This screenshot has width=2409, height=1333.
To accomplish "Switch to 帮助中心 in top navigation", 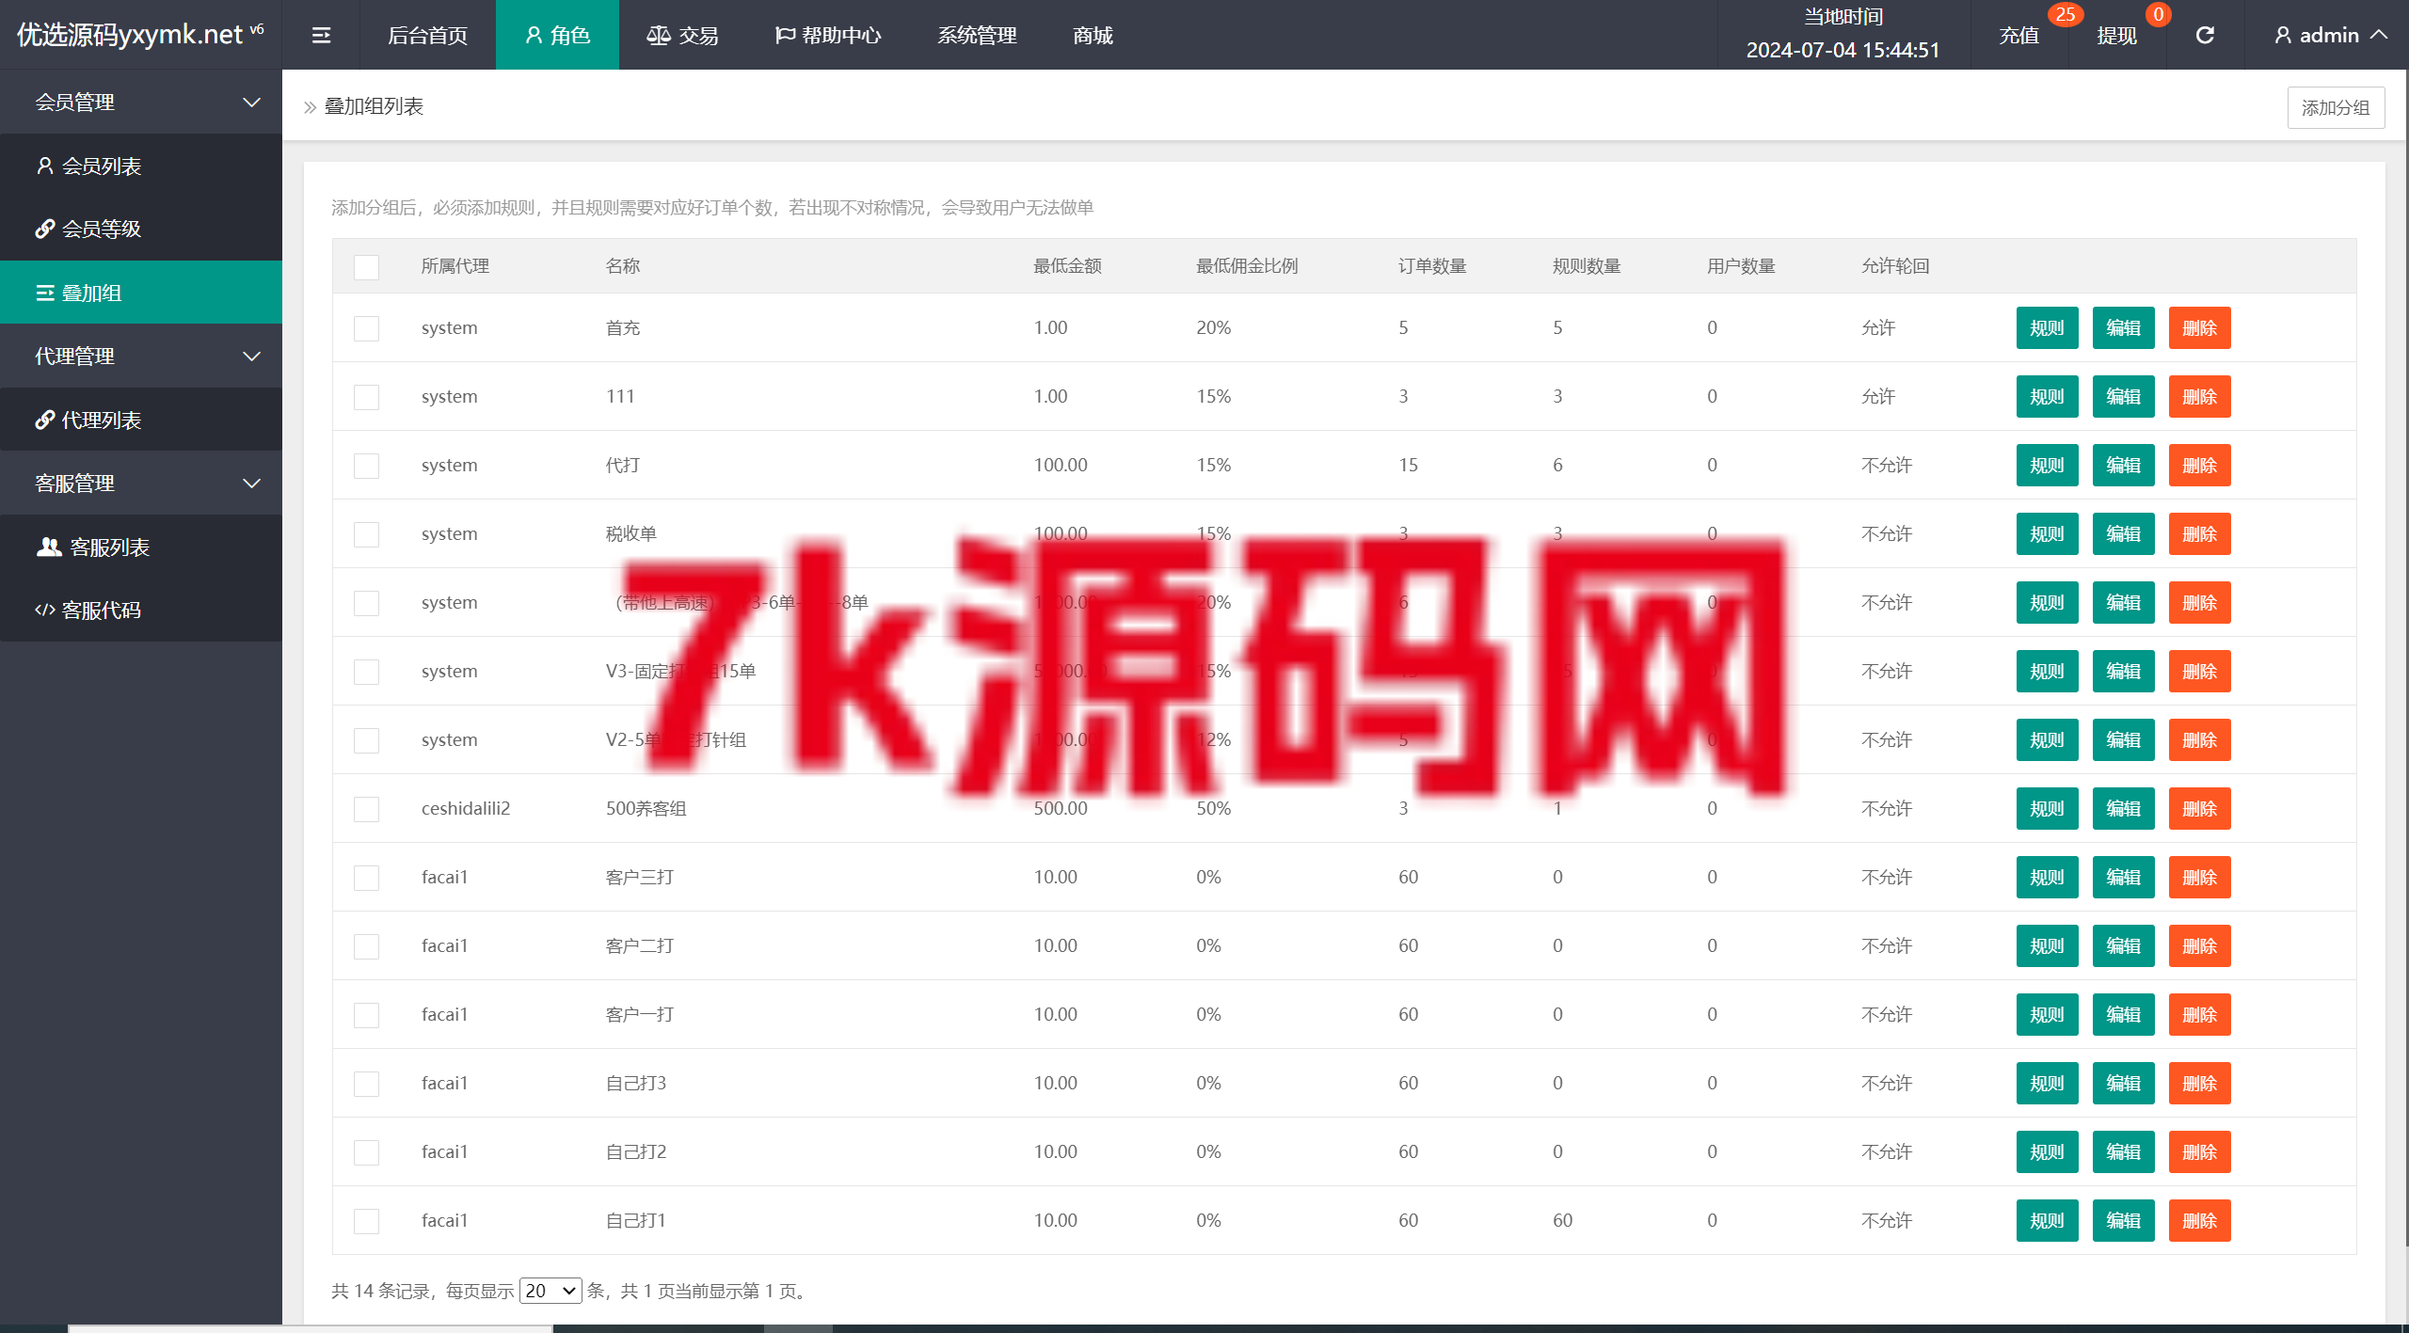I will (827, 35).
